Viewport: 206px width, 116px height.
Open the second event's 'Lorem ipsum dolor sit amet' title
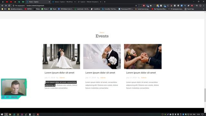(100, 72)
